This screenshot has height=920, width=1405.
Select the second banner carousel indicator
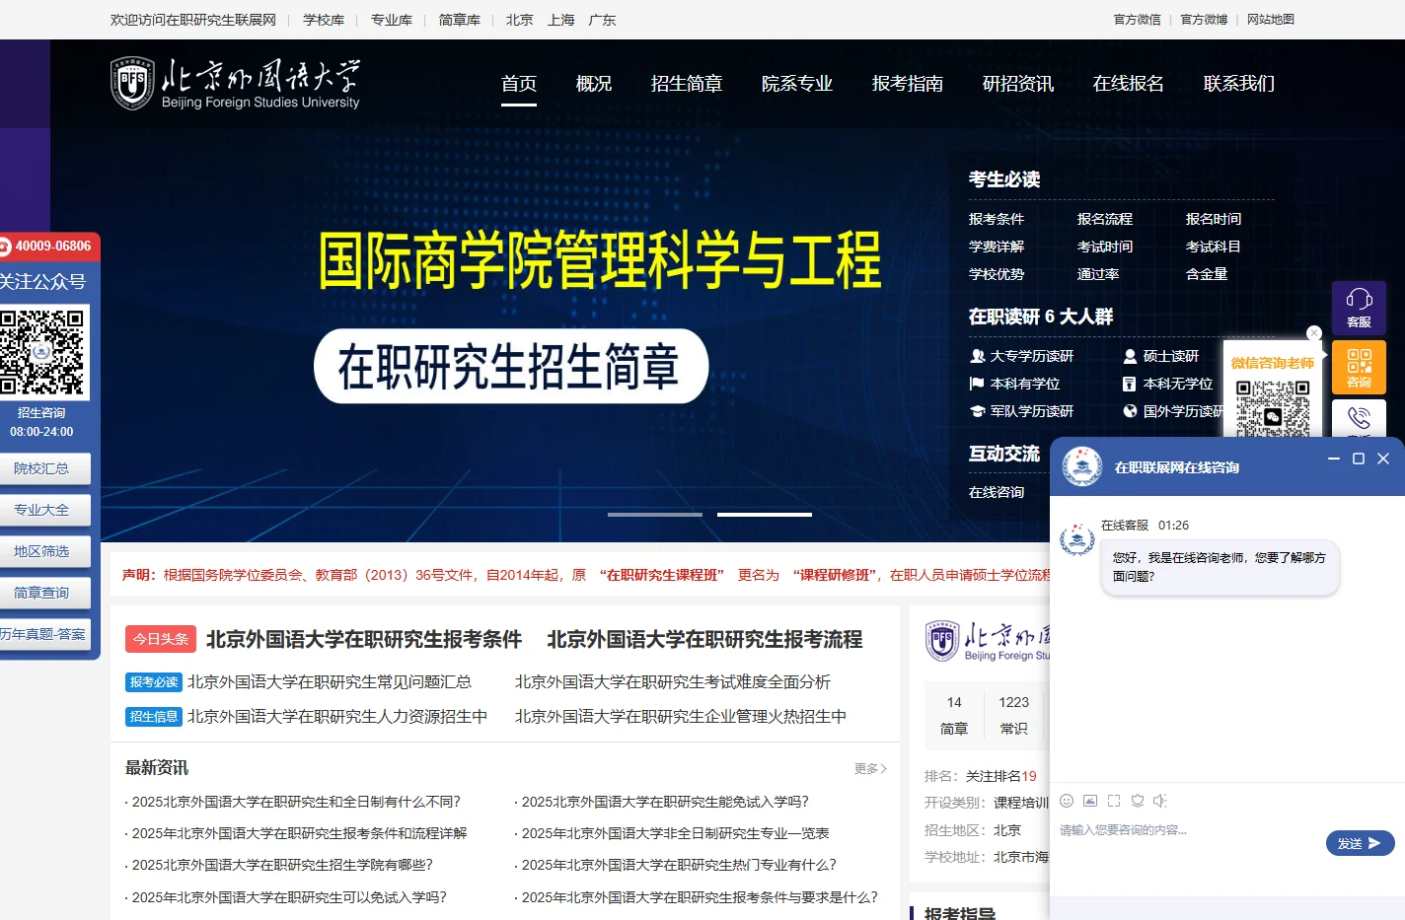tap(765, 515)
